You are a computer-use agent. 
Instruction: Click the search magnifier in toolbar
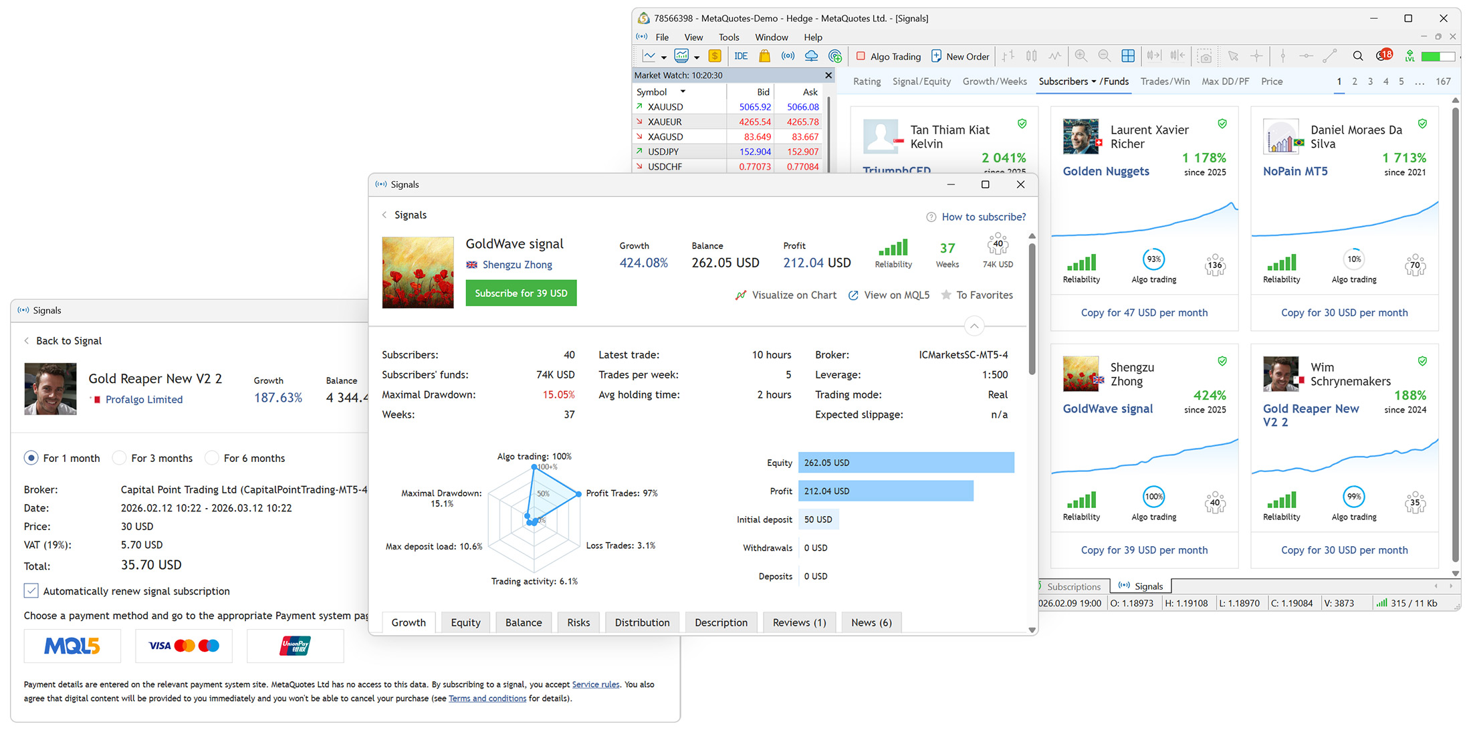[1357, 56]
